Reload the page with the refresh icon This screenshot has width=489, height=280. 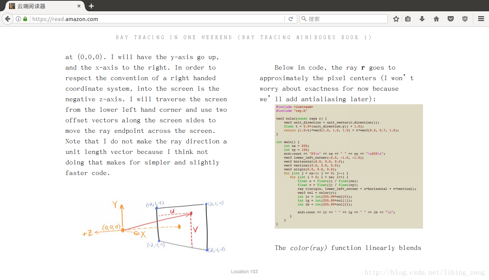tap(291, 19)
